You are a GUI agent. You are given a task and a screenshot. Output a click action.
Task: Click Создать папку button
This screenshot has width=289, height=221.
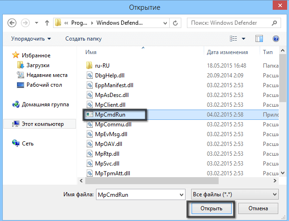(83, 39)
